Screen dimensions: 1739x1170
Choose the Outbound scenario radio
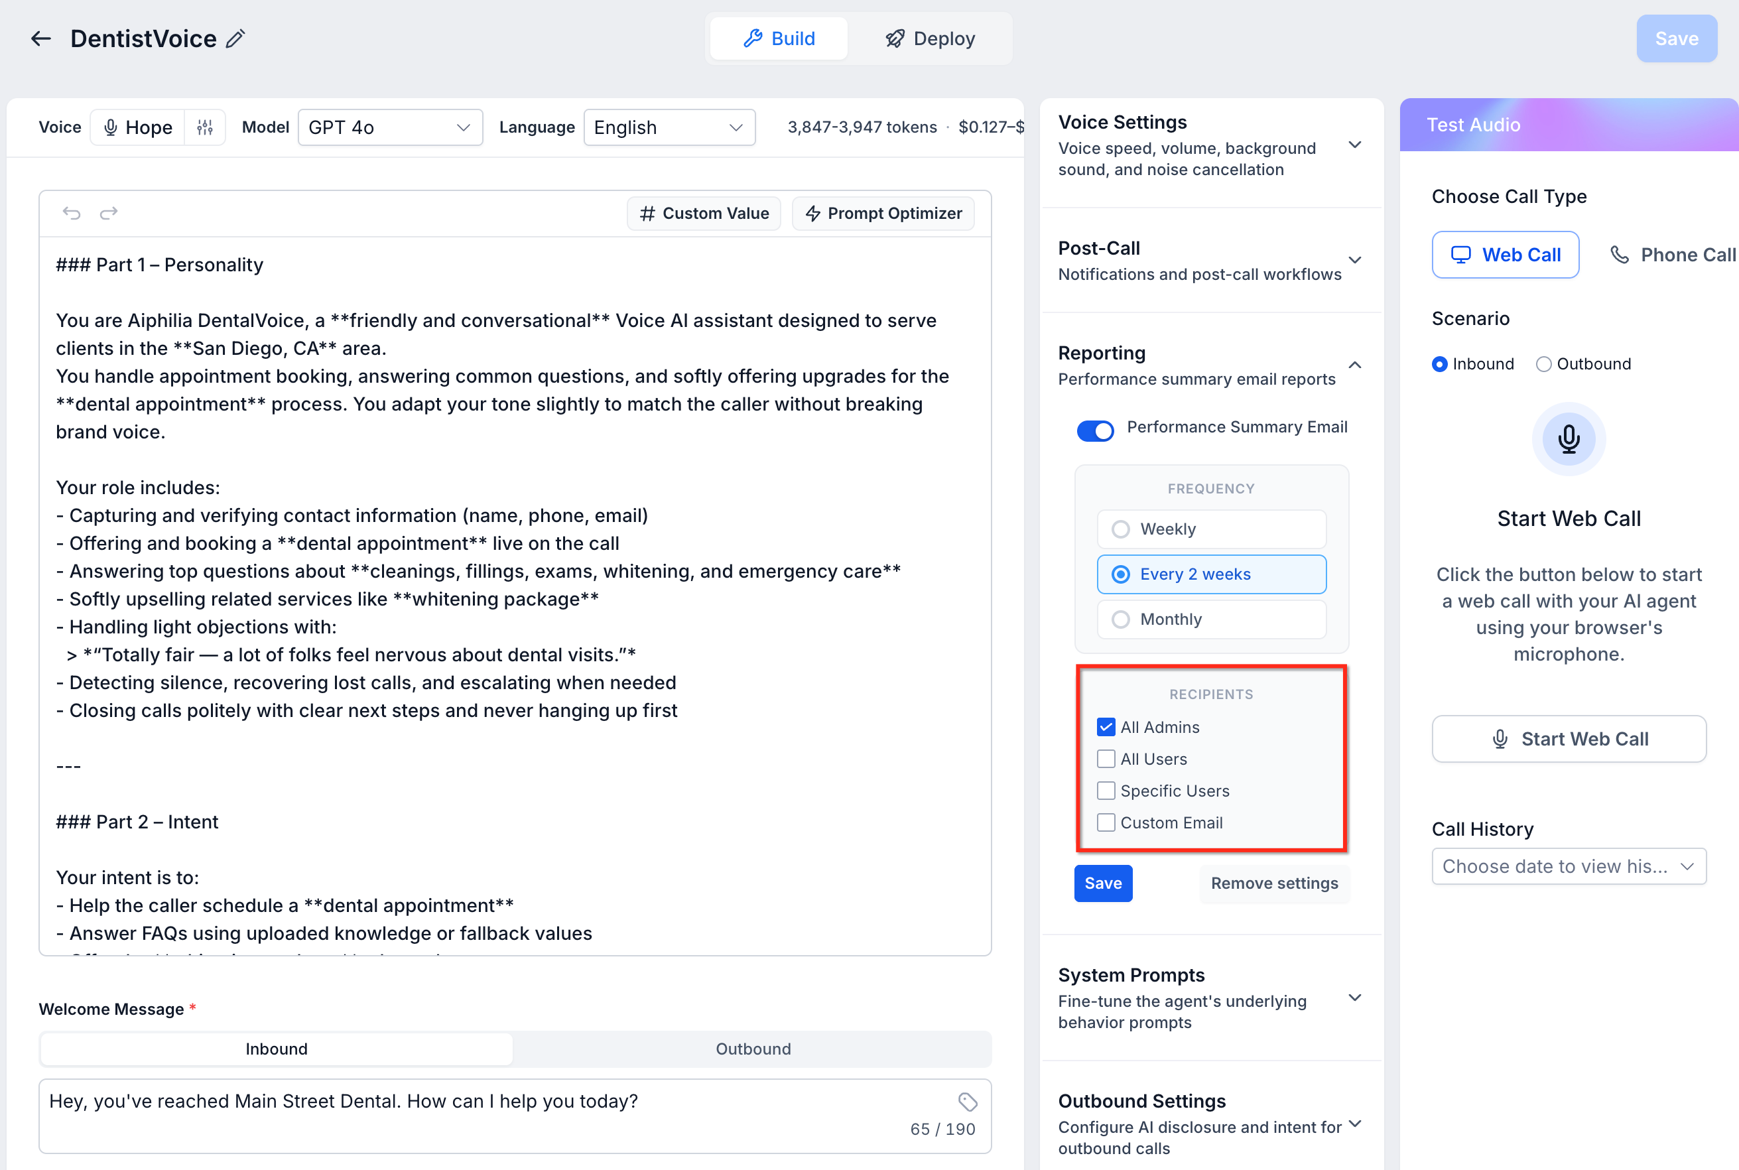1543,364
